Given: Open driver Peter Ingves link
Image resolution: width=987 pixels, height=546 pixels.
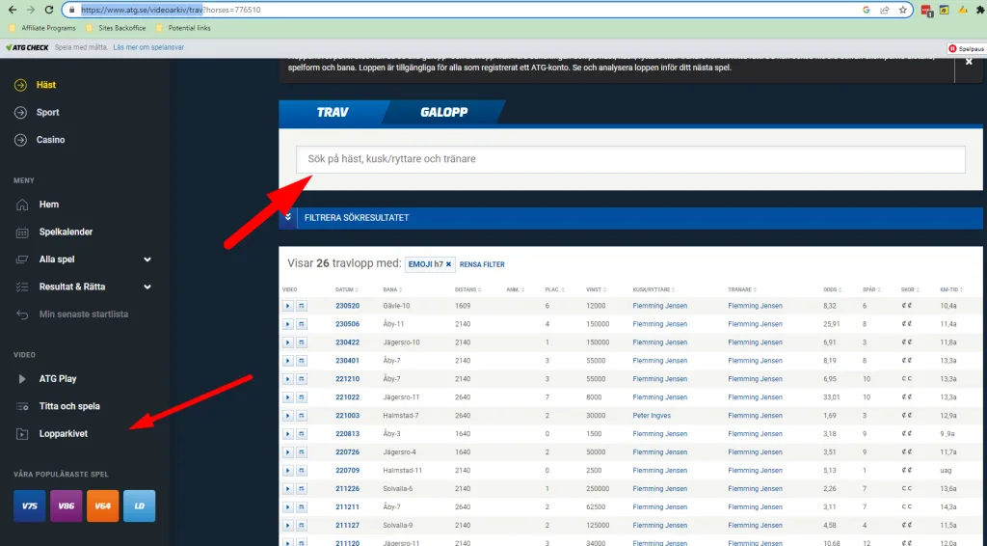Looking at the screenshot, I should pos(652,416).
